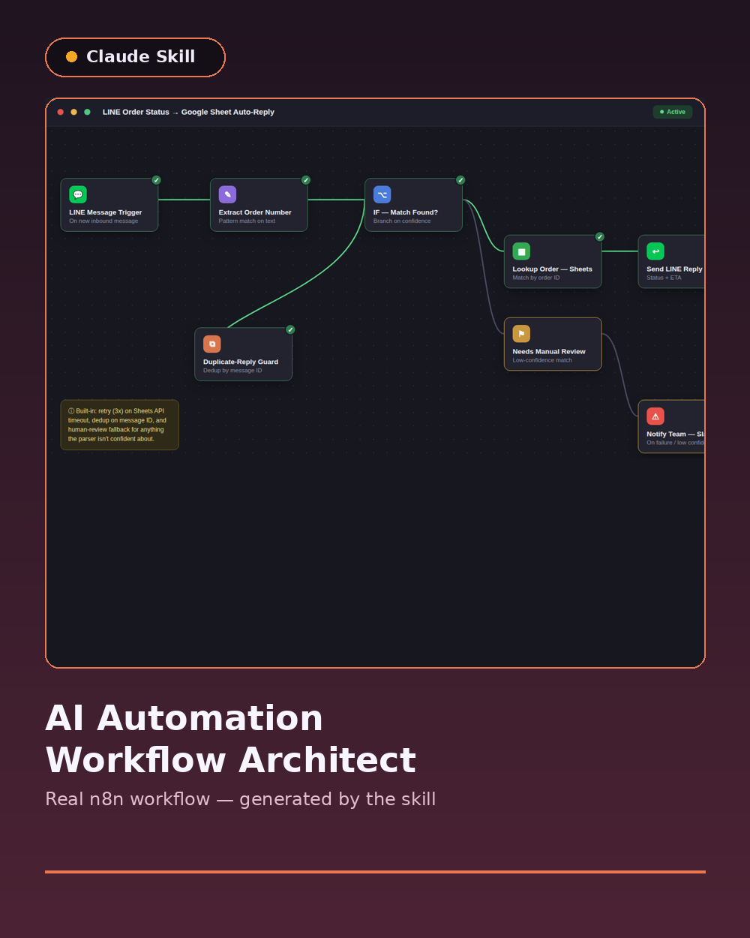750x938 pixels.
Task: Select the 'LINE Message Trigger' node title
Action: click(x=106, y=212)
